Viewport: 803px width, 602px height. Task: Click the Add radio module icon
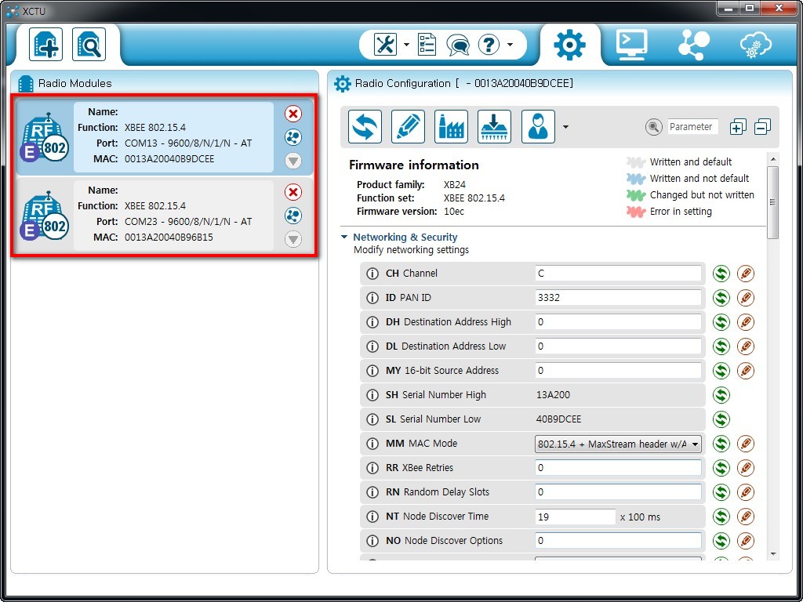[45, 45]
